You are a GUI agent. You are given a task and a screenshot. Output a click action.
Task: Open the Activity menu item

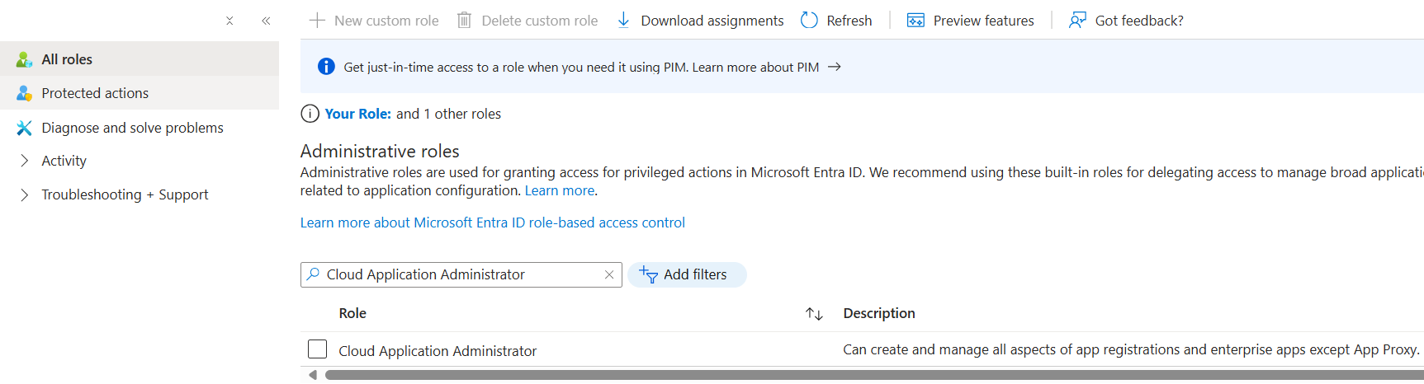[64, 161]
